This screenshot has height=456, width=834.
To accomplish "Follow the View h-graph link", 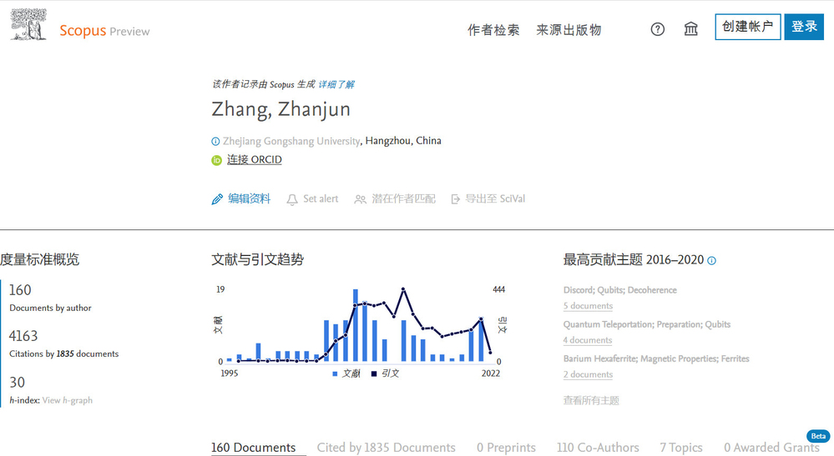I will [x=68, y=400].
